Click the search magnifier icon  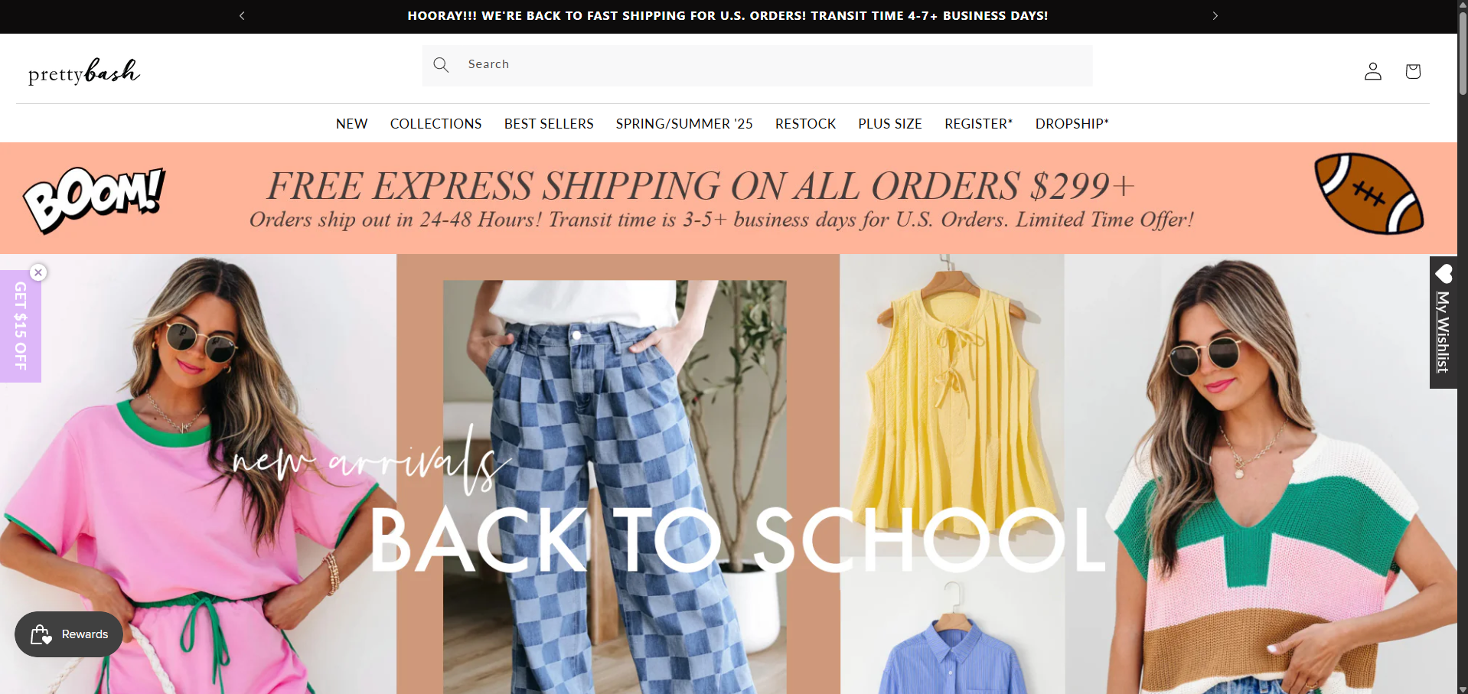(x=441, y=65)
